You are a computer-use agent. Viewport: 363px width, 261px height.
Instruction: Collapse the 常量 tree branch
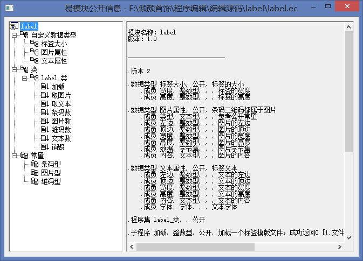[13, 156]
